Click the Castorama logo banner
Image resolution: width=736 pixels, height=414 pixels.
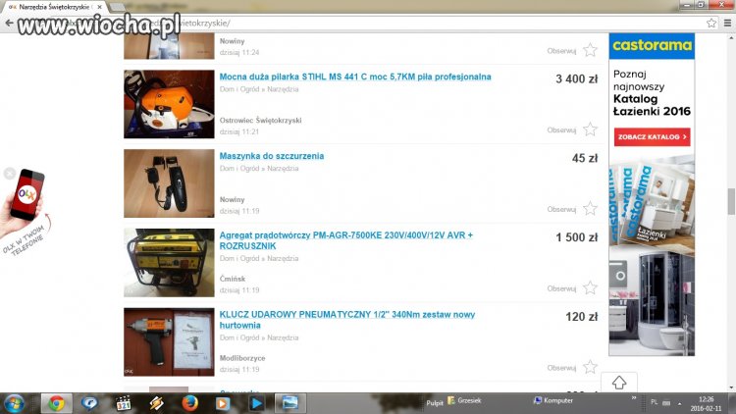click(x=652, y=45)
